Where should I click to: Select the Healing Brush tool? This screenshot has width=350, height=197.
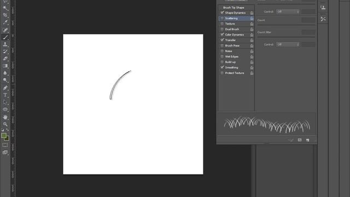[5, 30]
